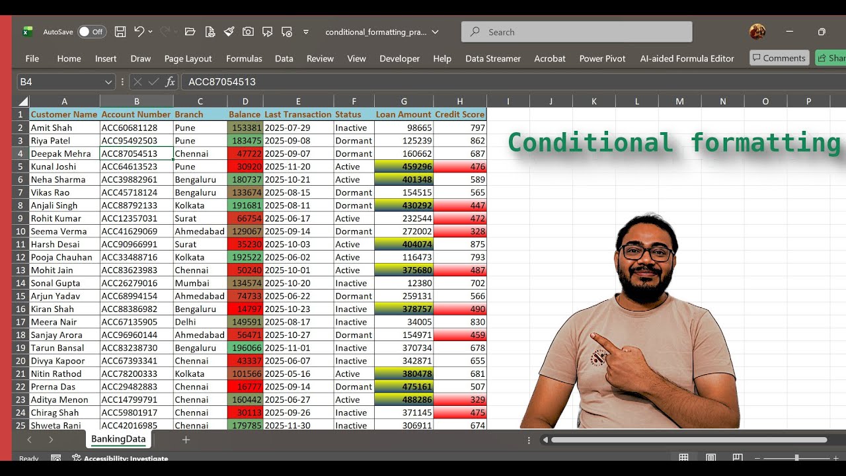Screen dimensions: 846x476
Task: Click the balance cell 192522
Action: point(245,257)
